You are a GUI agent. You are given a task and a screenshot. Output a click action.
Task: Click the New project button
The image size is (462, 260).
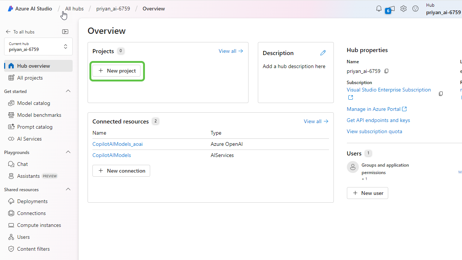click(117, 71)
